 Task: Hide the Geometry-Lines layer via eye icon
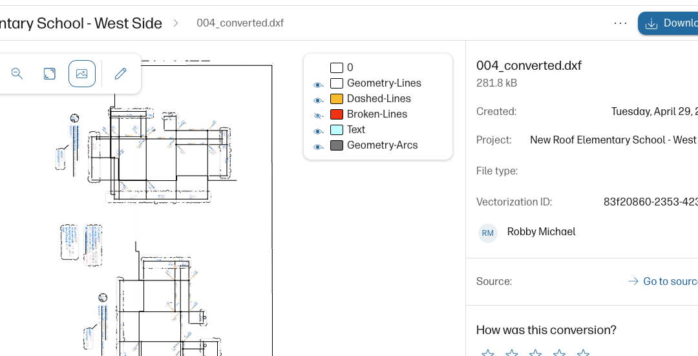318,85
